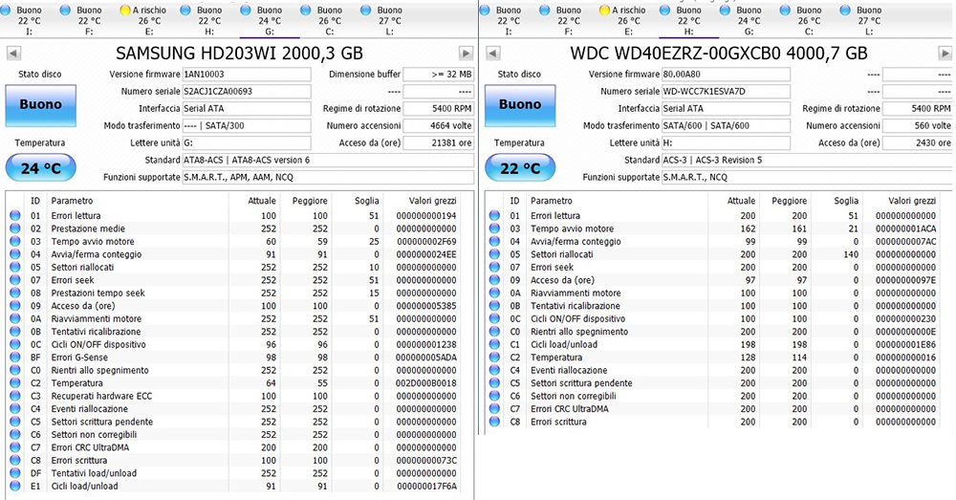956x500 pixels.
Task: Switch to C: 26 °C drive in Samsung window
Action: [x=324, y=19]
